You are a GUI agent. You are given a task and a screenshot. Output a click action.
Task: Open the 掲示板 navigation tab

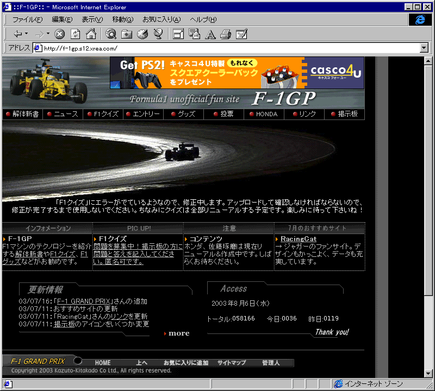(344, 114)
